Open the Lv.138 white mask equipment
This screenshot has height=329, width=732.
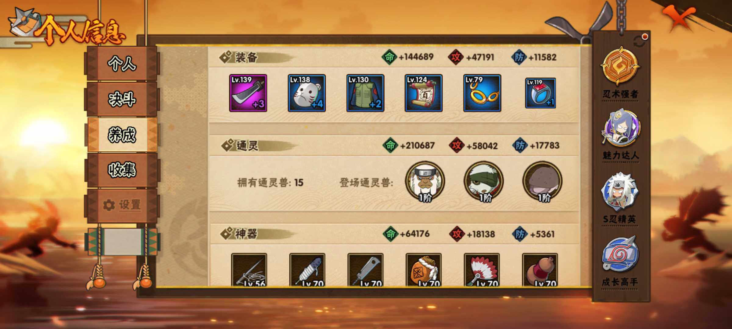(x=307, y=93)
